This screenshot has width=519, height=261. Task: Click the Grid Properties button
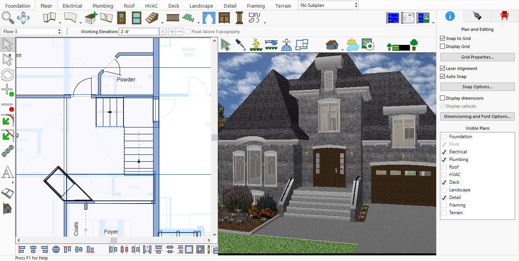click(477, 57)
